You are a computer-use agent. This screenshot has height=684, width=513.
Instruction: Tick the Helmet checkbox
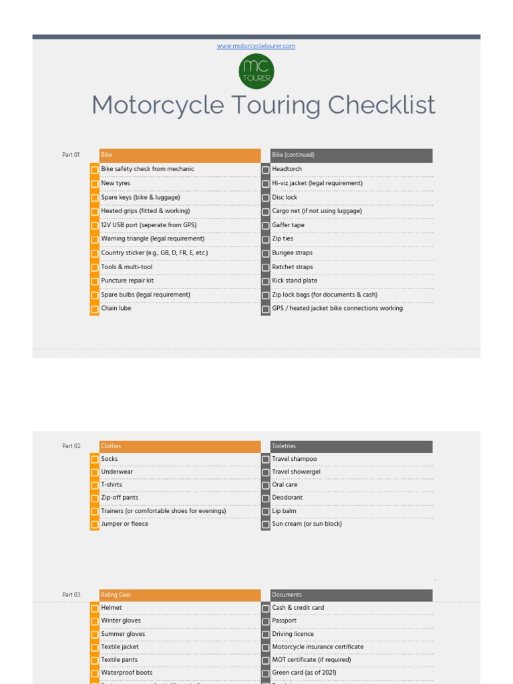(95, 609)
